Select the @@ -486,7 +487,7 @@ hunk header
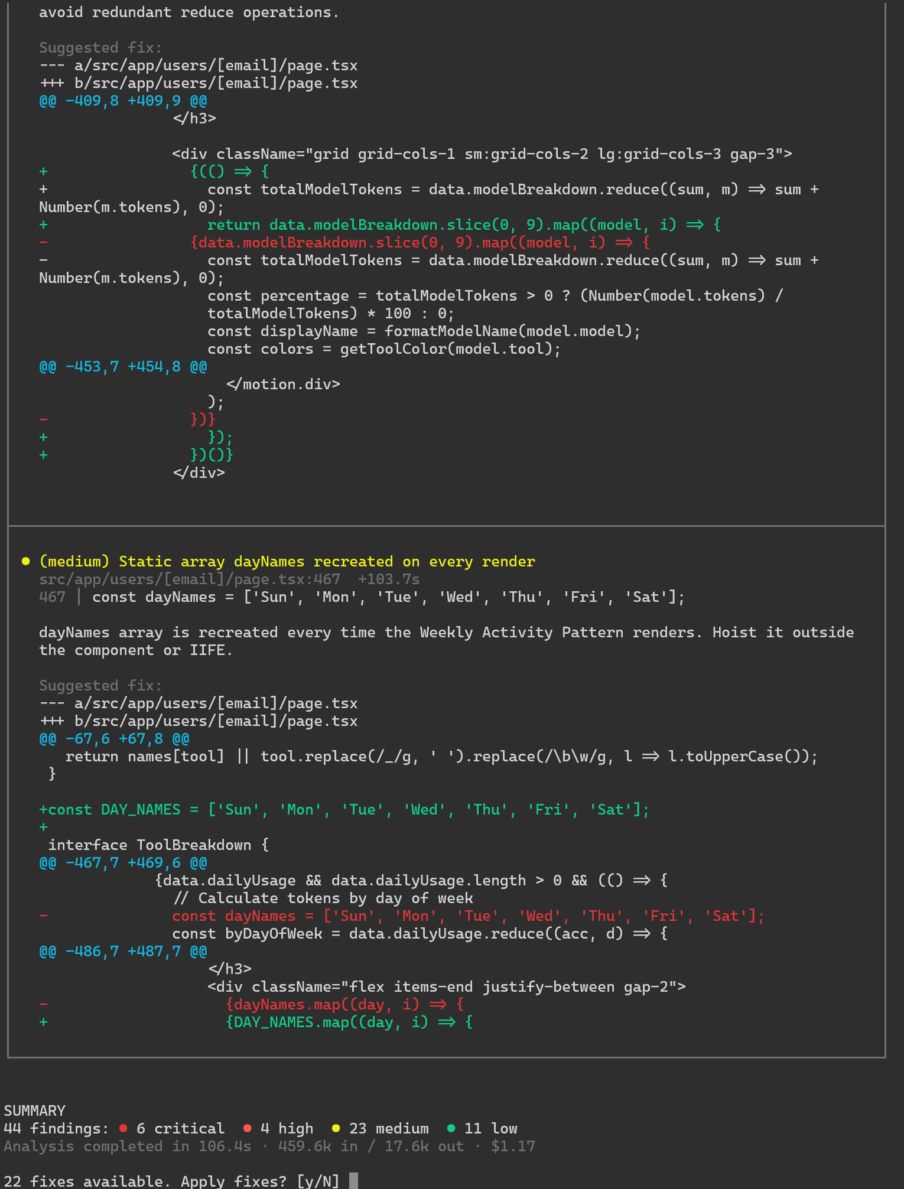This screenshot has height=1189, width=904. [123, 951]
